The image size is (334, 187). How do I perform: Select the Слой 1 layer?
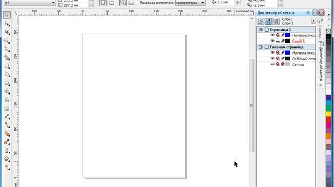(298, 41)
